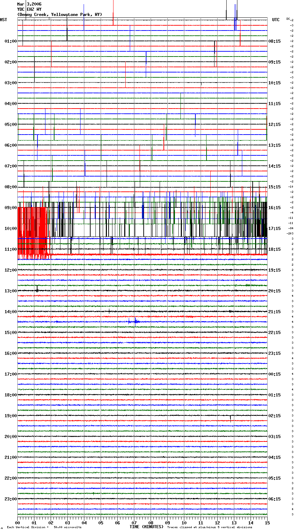Click bottom axis minute tick "03"
Image resolution: width=295 pixels, height=532 pixels.
click(67, 523)
